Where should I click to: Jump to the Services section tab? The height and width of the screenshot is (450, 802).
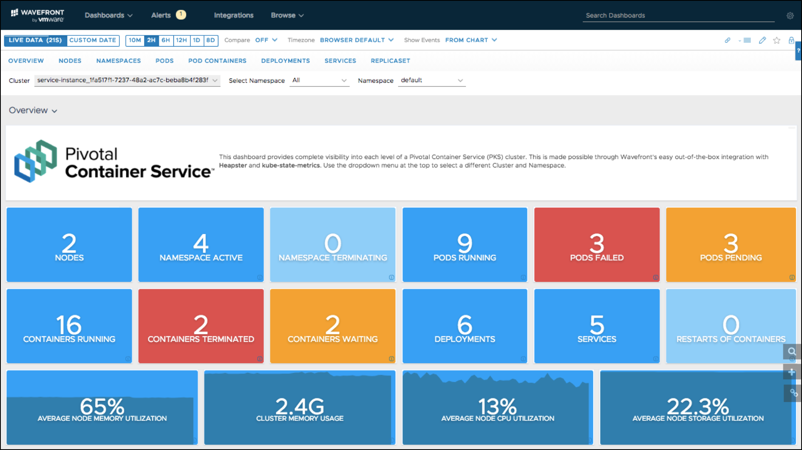340,61
